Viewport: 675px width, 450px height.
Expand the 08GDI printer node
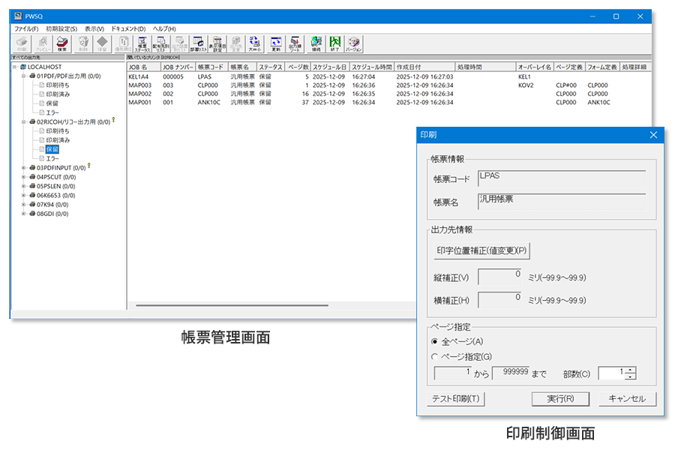[23, 213]
